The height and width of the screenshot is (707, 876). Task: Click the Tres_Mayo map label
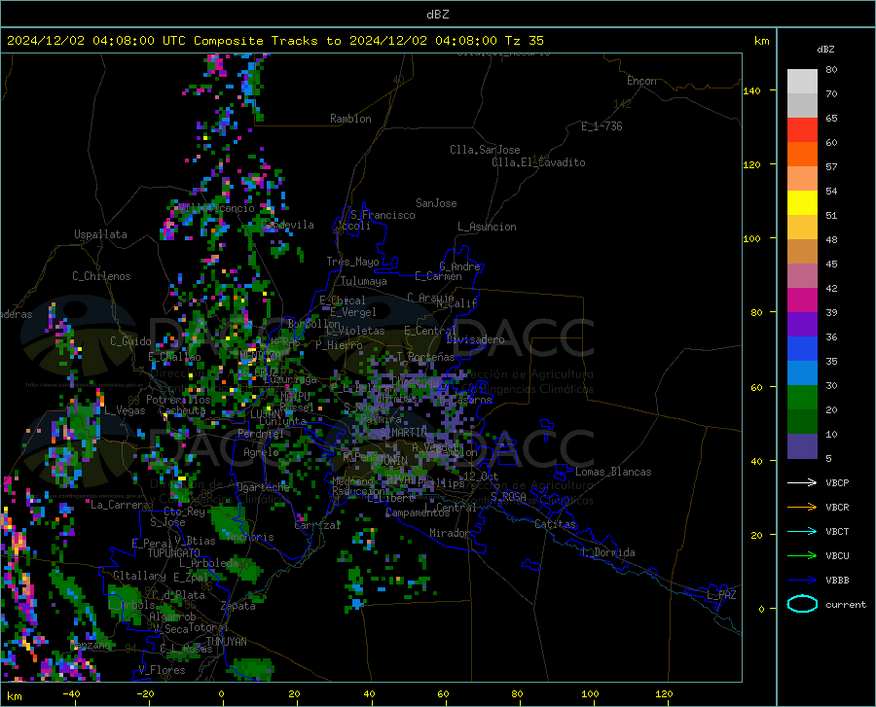[352, 262]
